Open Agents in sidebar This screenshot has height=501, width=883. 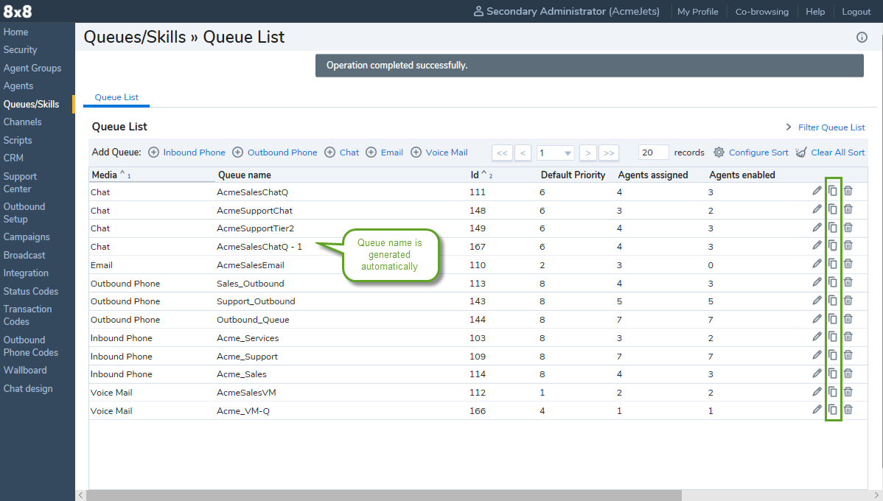click(x=18, y=85)
